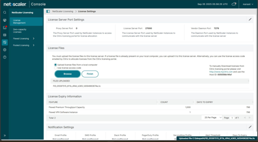Open the inbox icon with red notification dot

[x=5, y=27]
